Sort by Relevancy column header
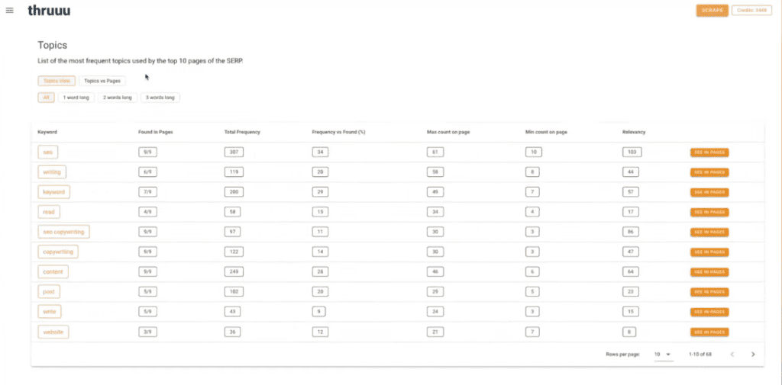Image resolution: width=782 pixels, height=385 pixels. pos(634,132)
